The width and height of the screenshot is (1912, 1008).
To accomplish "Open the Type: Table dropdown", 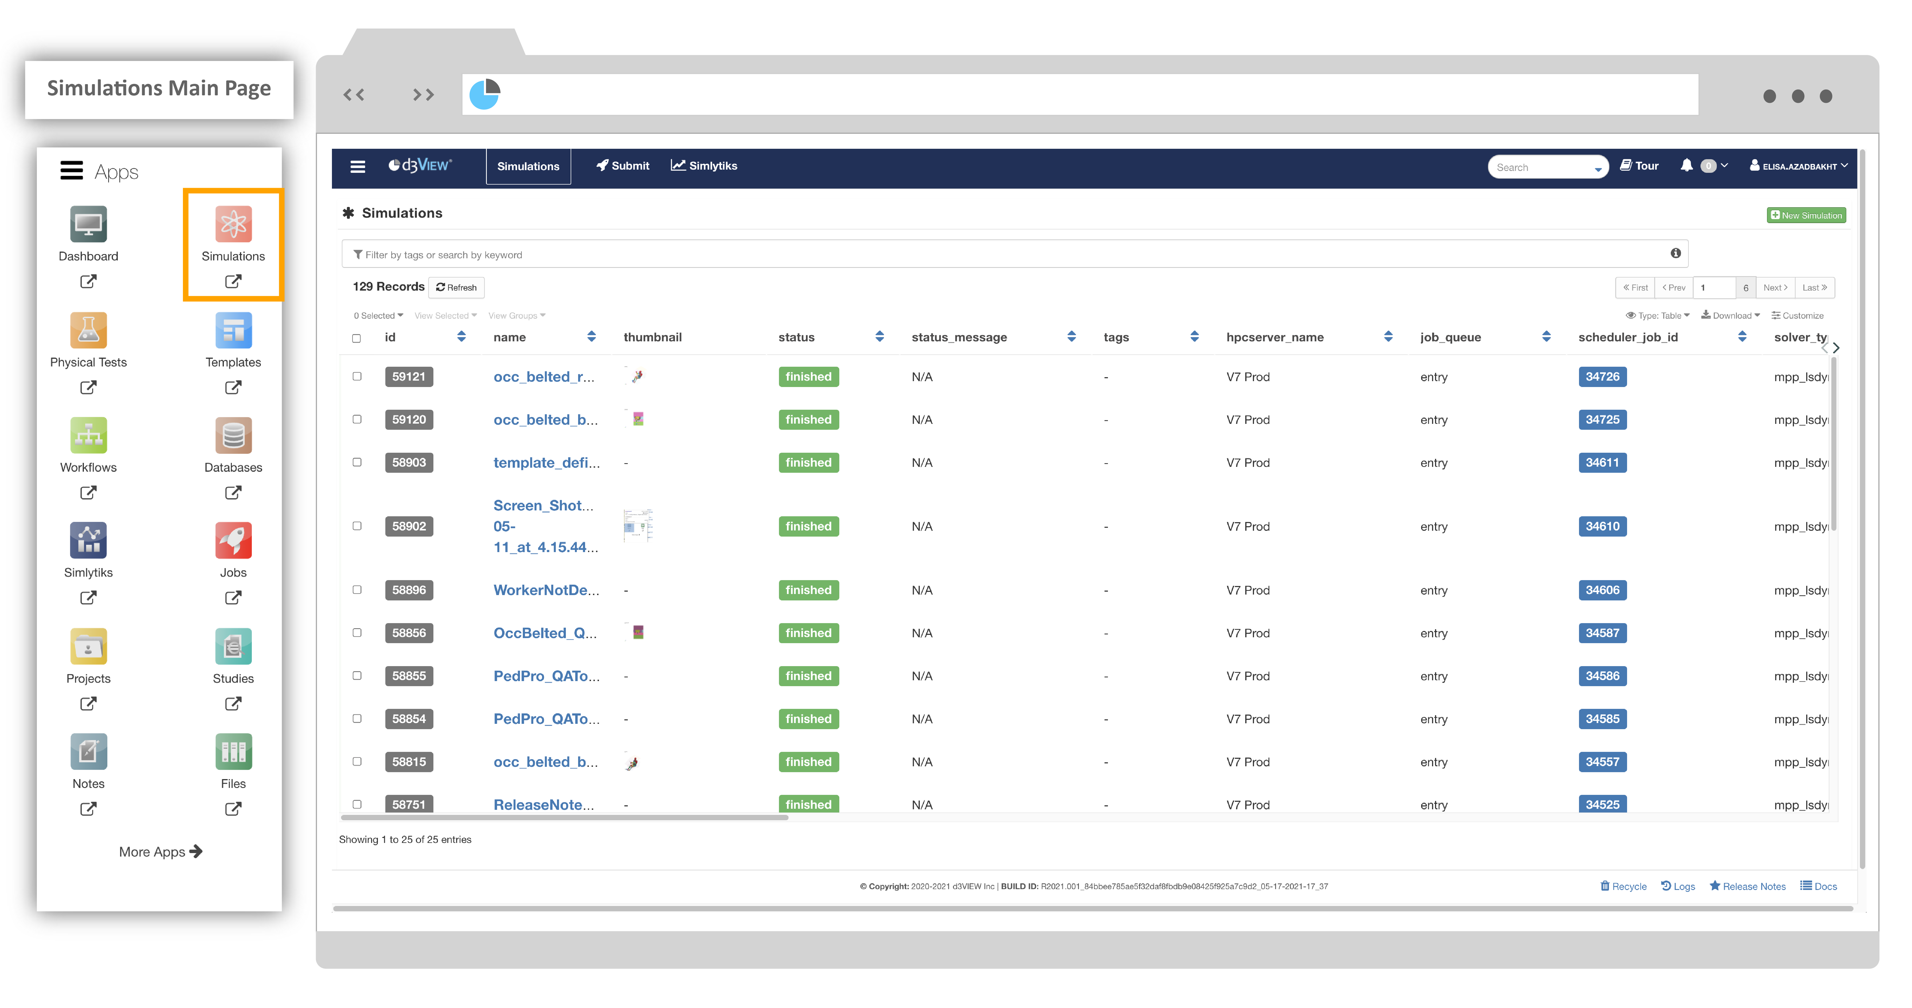I will coord(1658,315).
